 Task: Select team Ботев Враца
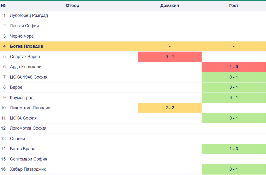click(x=23, y=149)
